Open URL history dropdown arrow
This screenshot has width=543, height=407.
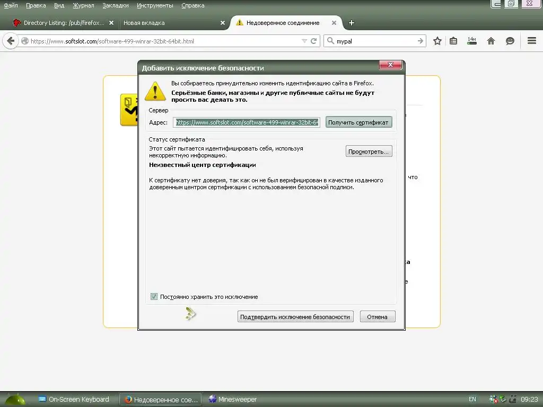point(304,41)
